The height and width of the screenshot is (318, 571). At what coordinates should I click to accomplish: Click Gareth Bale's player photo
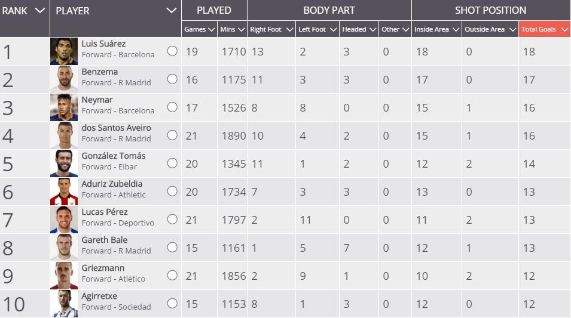coord(64,248)
